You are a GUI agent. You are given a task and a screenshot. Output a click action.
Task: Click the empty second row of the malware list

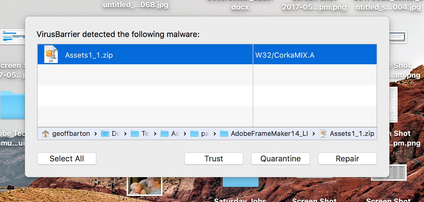point(207,75)
